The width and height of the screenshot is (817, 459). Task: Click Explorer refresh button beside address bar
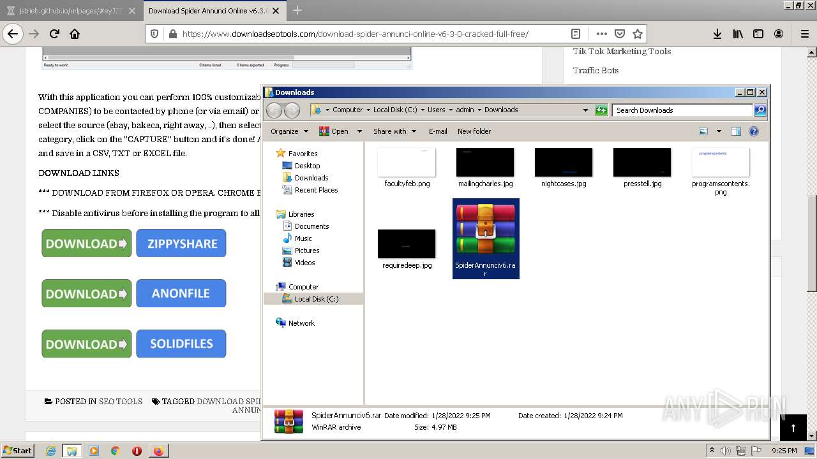(x=601, y=110)
